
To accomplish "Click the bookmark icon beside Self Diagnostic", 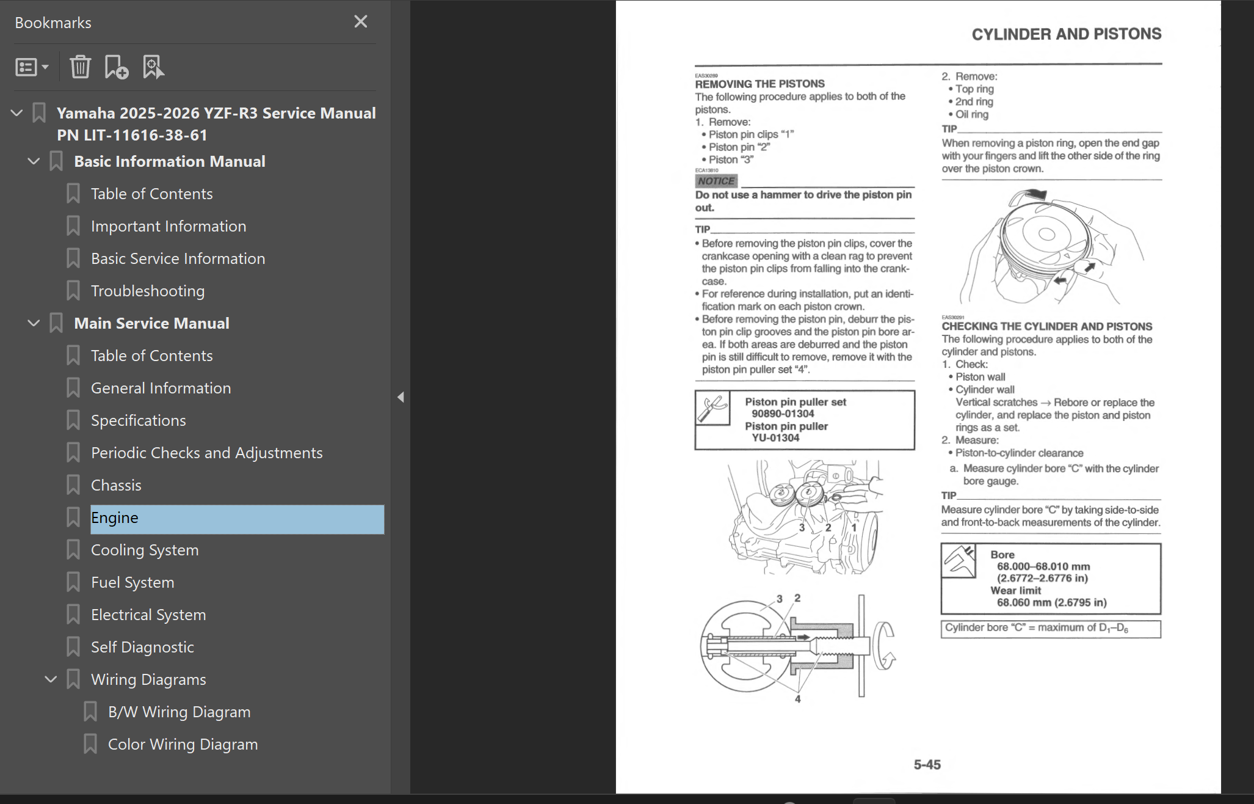I will 73,647.
